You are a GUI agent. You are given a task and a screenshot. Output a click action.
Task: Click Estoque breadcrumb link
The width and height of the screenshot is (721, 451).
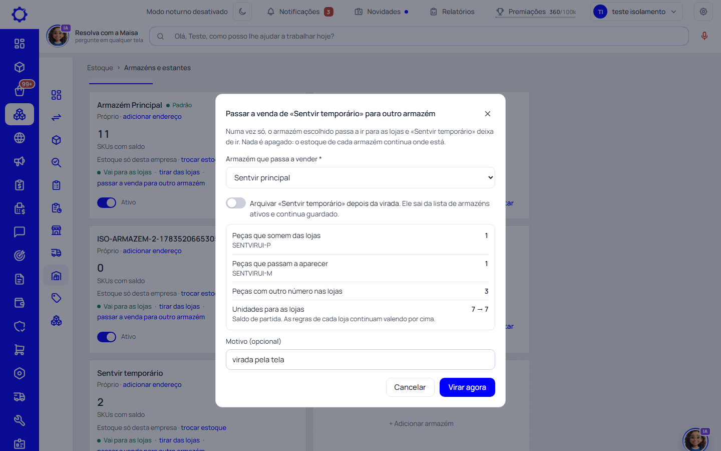100,68
